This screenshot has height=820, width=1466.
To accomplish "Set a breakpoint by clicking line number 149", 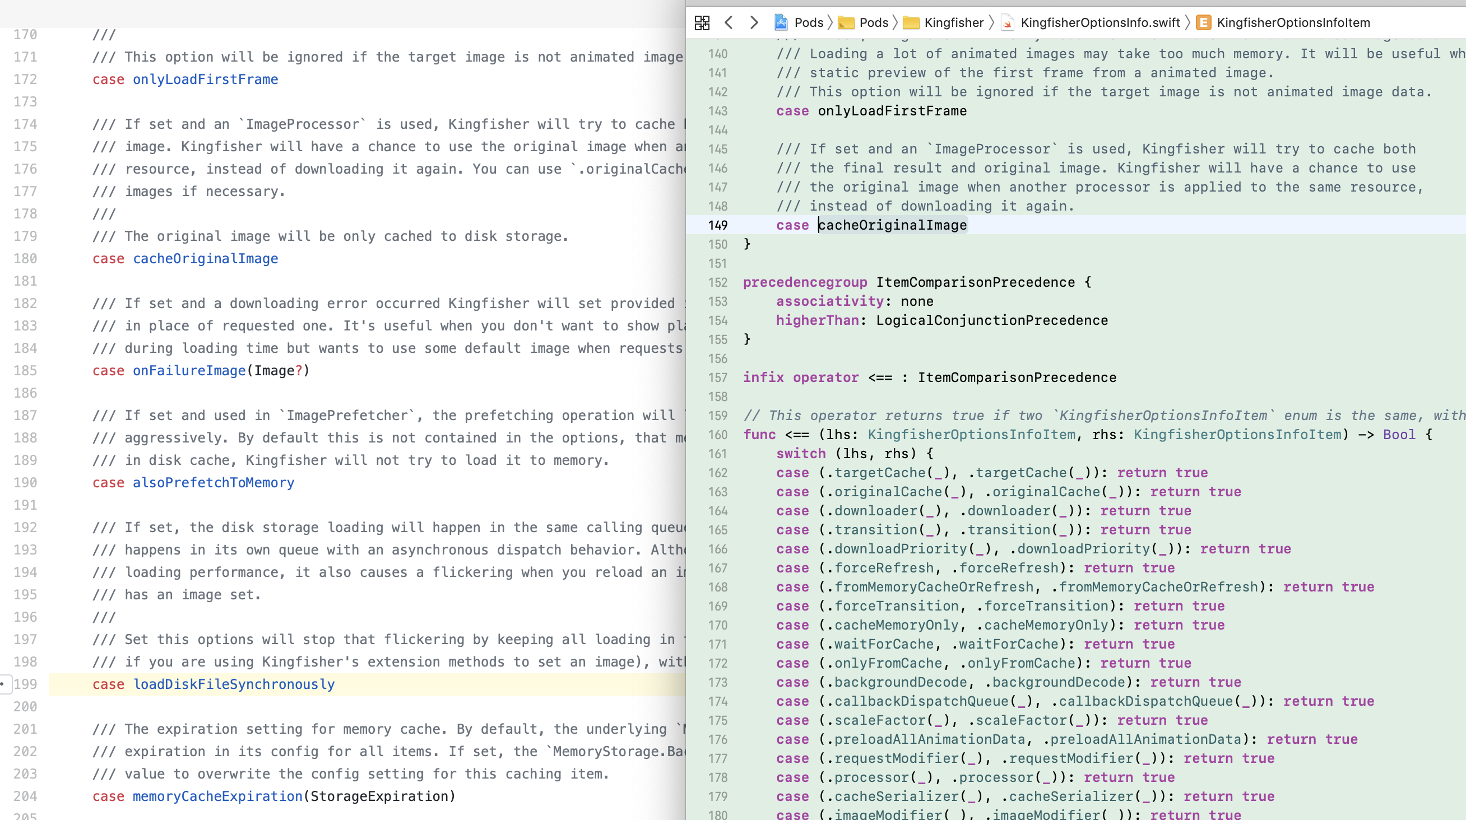I will click(717, 225).
